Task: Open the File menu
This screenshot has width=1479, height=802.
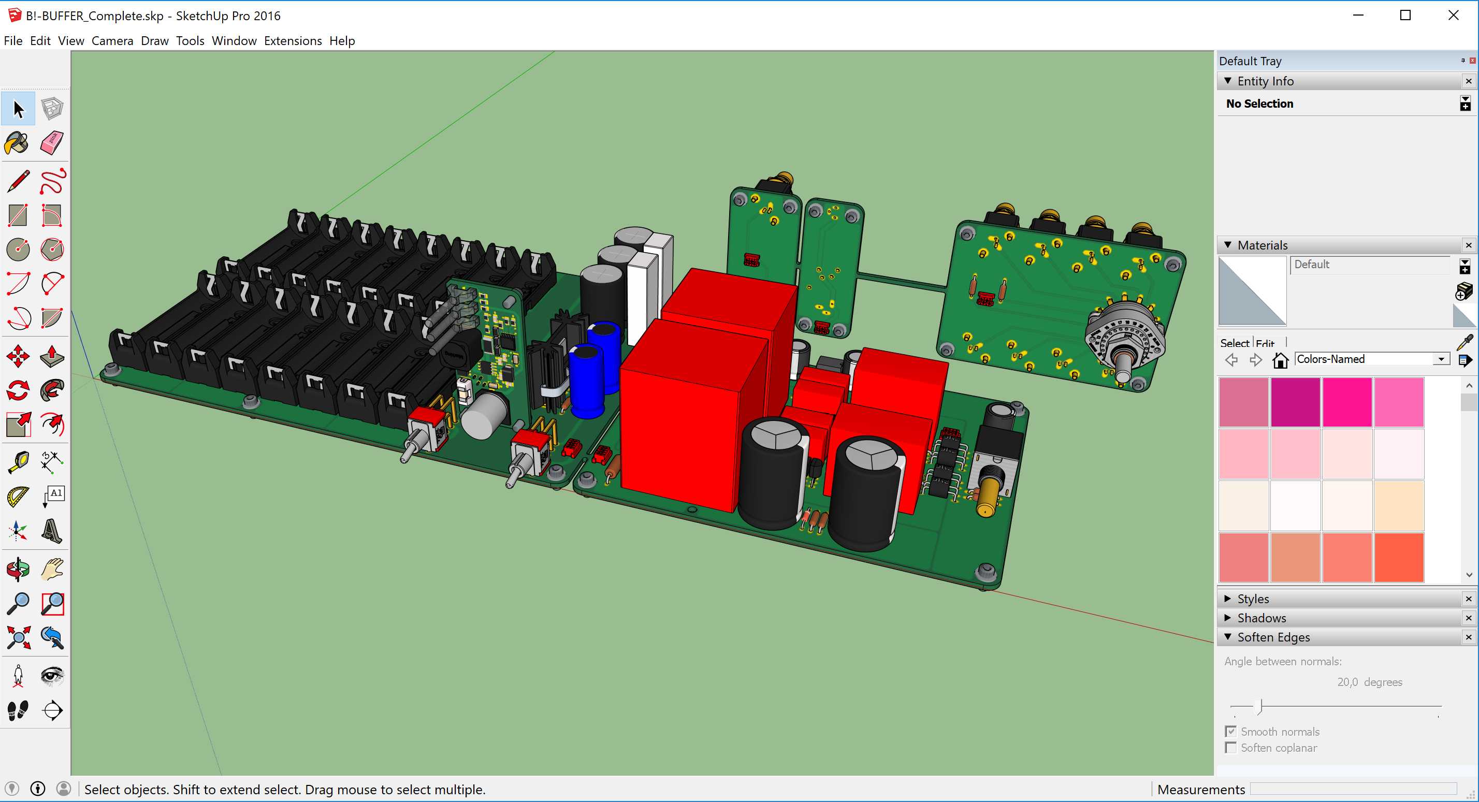Action: [13, 41]
